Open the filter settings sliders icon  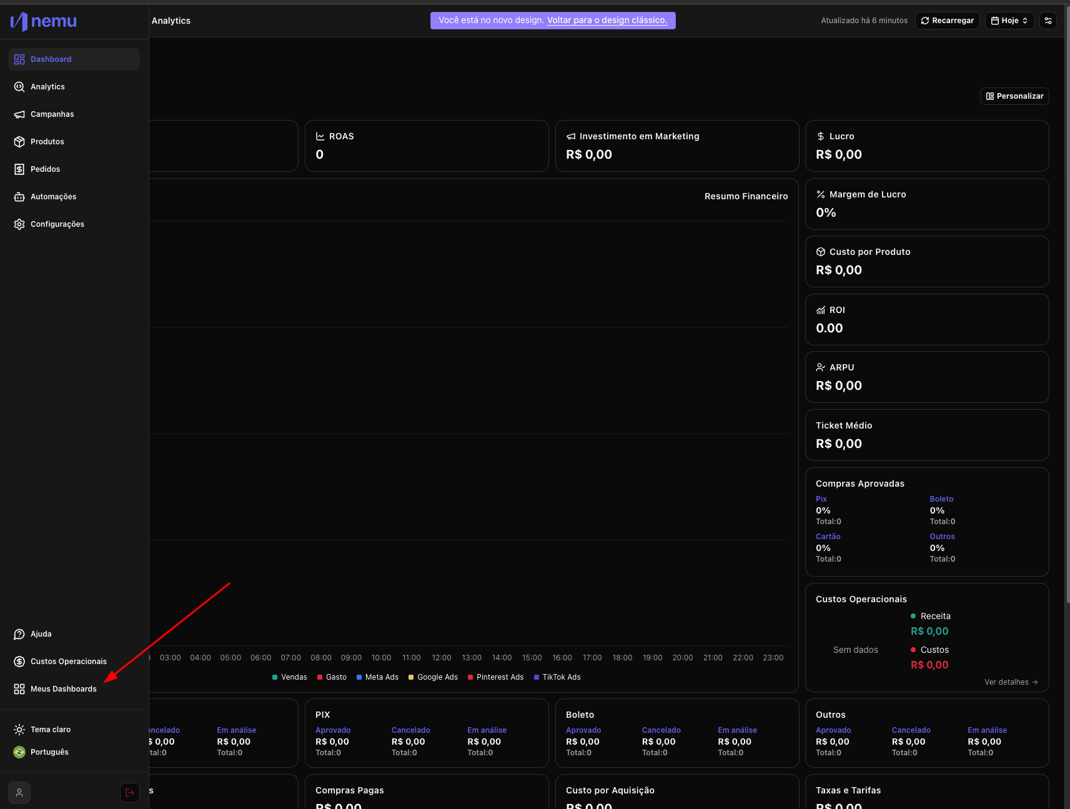1048,21
